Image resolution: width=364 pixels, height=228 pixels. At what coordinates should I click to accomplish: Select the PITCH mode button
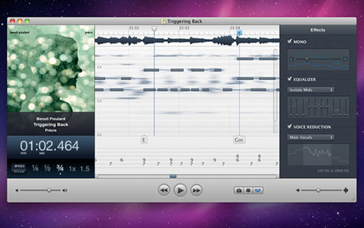point(19,172)
